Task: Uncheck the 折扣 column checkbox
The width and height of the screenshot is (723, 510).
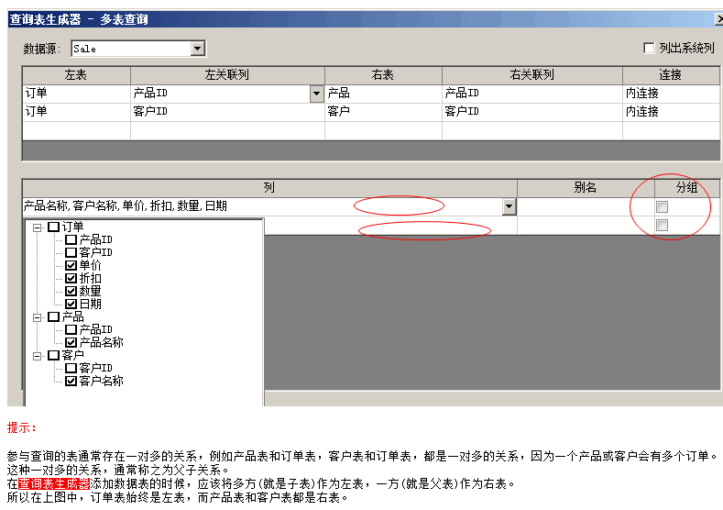Action: (71, 278)
